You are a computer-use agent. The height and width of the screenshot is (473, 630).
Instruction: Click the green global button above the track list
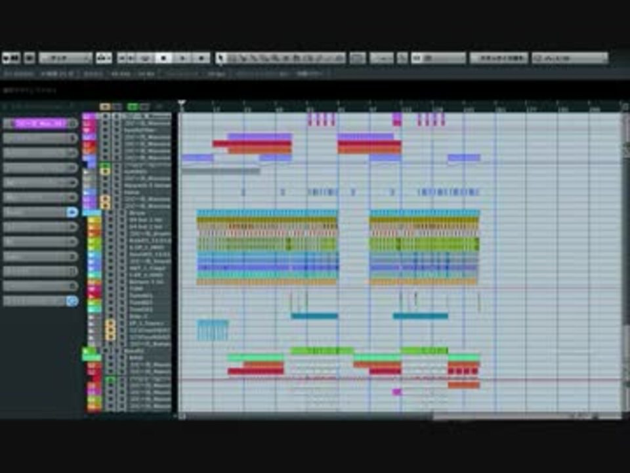pyautogui.click(x=133, y=106)
